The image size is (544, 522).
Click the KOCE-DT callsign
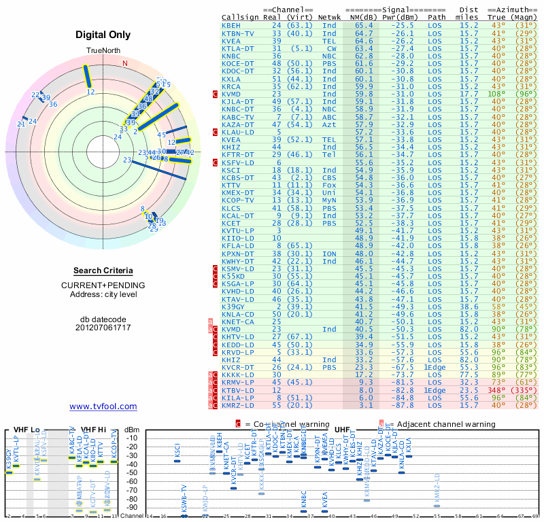(x=237, y=63)
